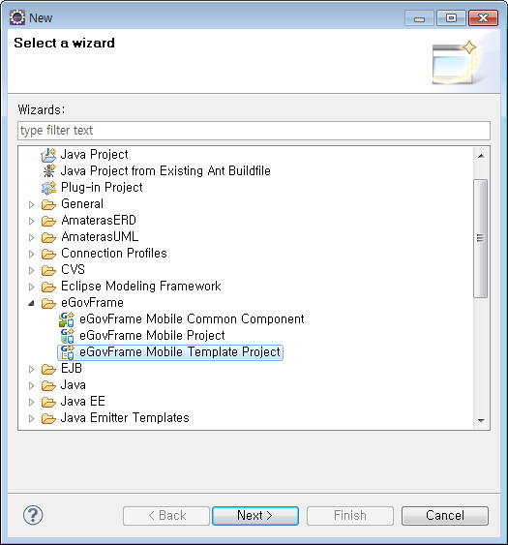Click the scroll down arrow in wizard list

[481, 420]
